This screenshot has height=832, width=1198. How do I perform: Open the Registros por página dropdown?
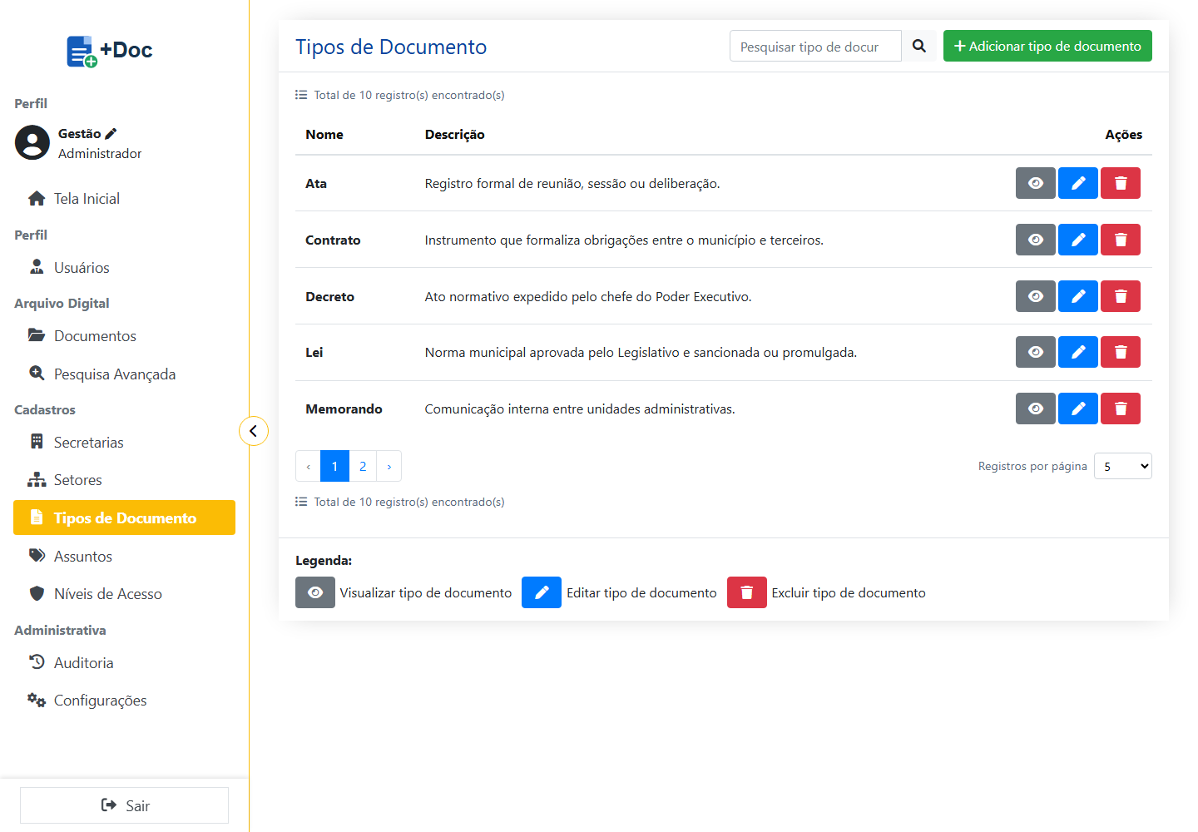click(1123, 466)
